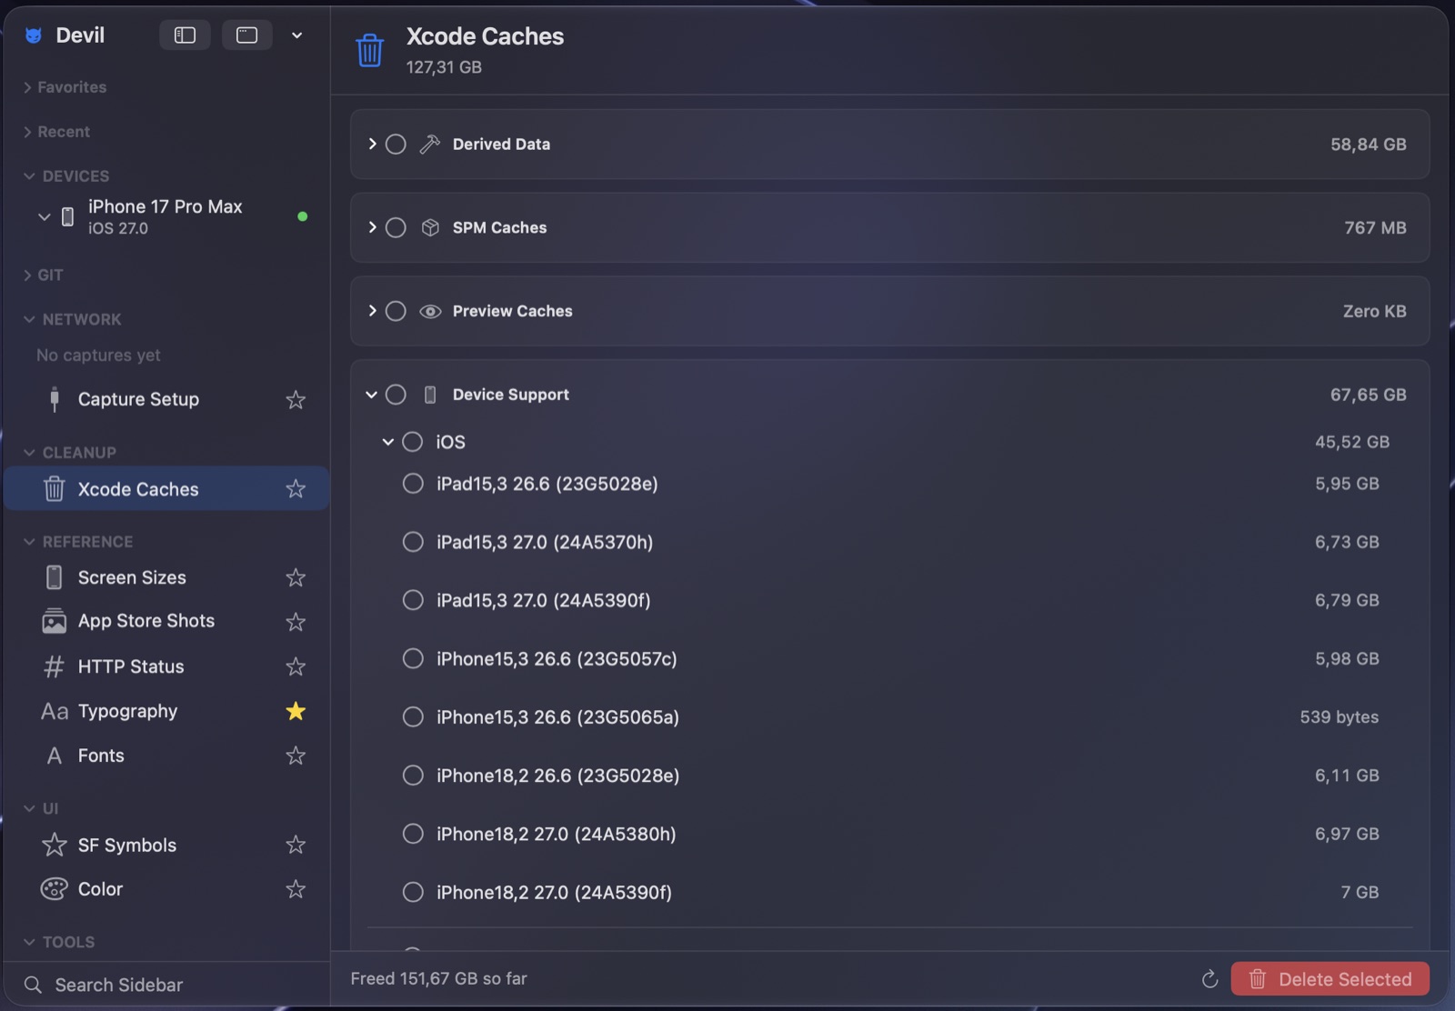
Task: Collapse the iOS subgroup chevron
Action: (x=388, y=442)
